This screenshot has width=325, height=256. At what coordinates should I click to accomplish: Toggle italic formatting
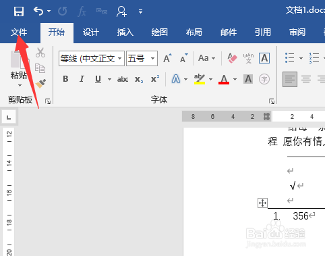(x=82, y=79)
